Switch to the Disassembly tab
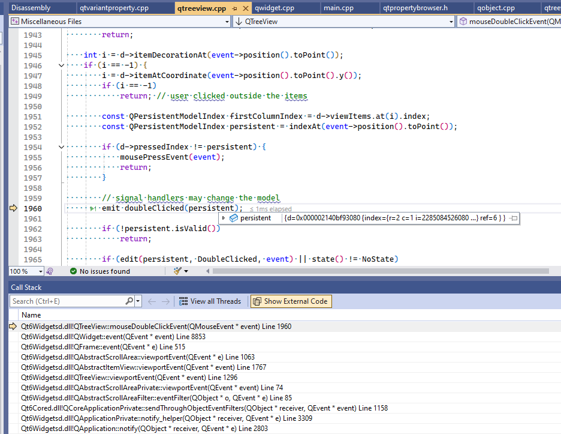The height and width of the screenshot is (434, 561). [x=31, y=8]
